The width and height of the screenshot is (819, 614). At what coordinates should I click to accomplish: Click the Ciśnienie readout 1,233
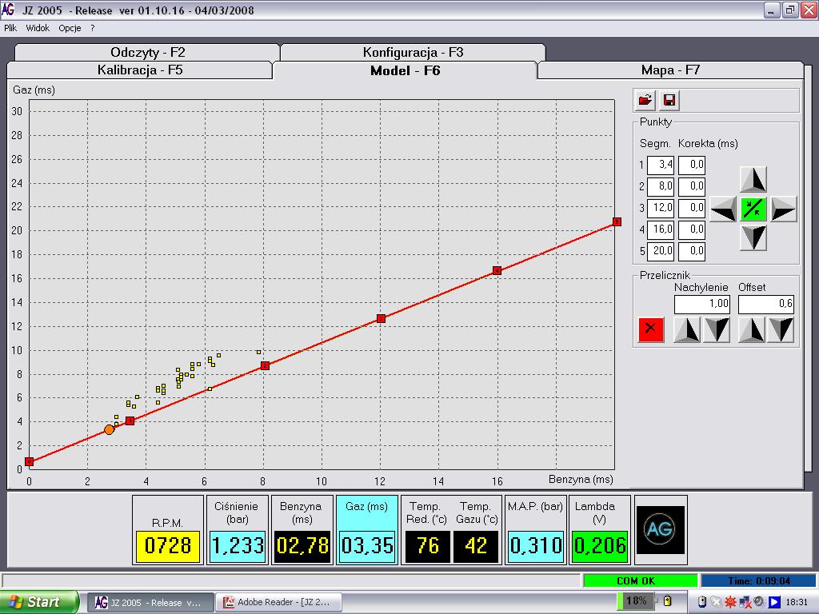[x=238, y=546]
